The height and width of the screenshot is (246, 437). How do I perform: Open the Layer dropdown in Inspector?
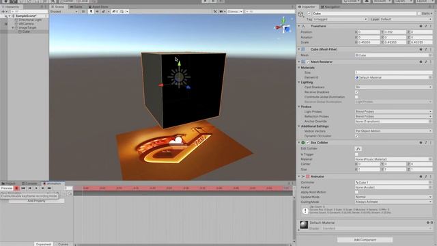(x=406, y=19)
